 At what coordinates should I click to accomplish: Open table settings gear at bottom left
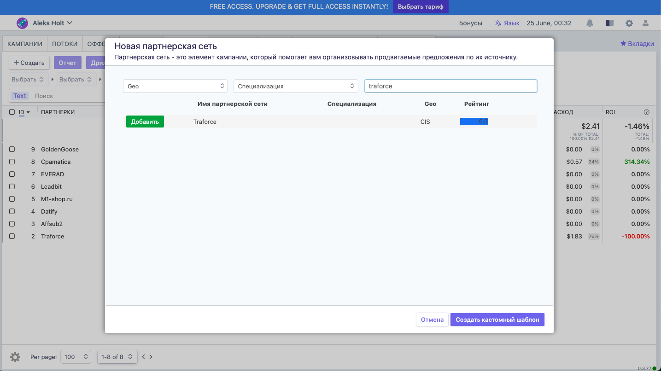pos(15,357)
